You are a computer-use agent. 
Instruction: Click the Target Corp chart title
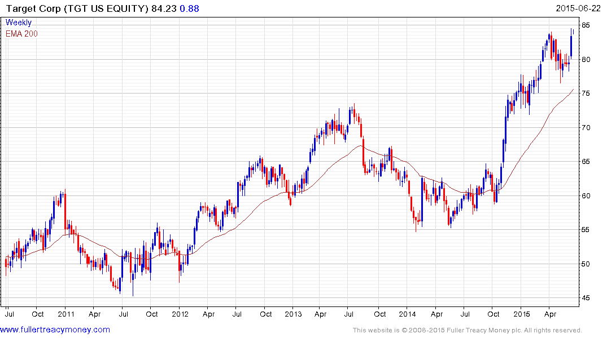tap(77, 8)
